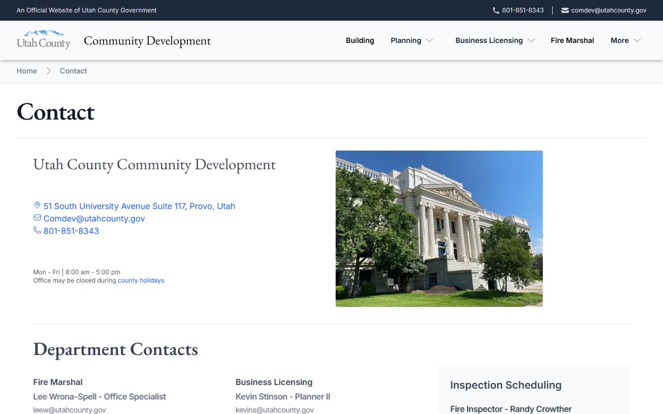Select Fire Inspector - Randy Crowther text

coord(511,409)
